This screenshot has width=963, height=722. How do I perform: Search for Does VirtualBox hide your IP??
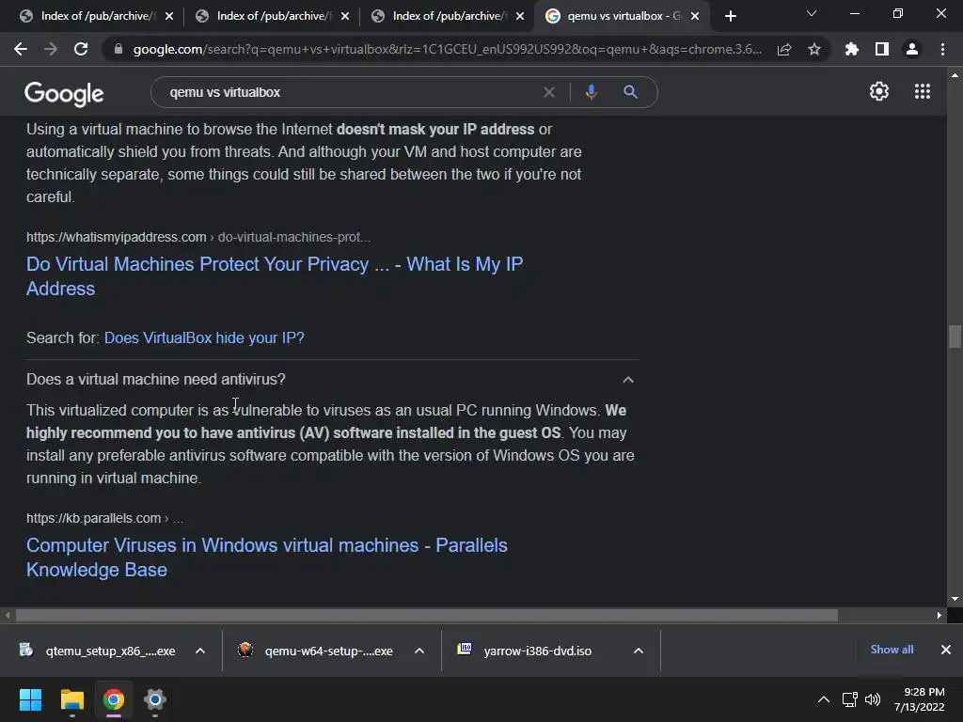[204, 337]
